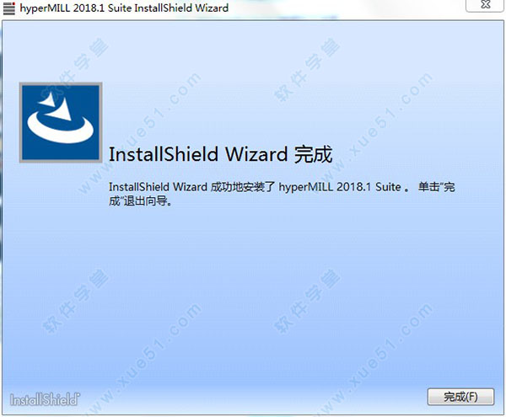Click the "InstallShield Wizard" words in title bar
Image resolution: width=506 pixels, height=417 pixels.
pos(181,8)
